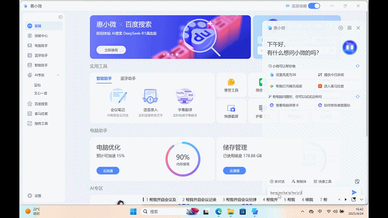388x218 pixels.
Task: Open 快捷工具 in the chat panel
Action: click(322, 181)
